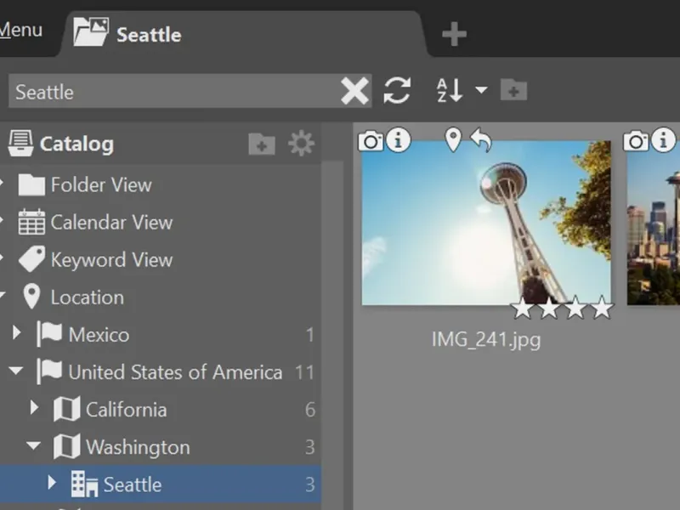Screen dimensions: 680x510
Task: Click the add-to-catalog folder icon
Action: (x=262, y=144)
